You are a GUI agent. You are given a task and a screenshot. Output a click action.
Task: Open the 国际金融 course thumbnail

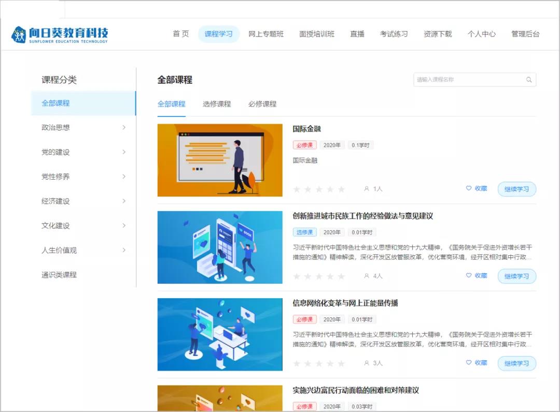coord(220,160)
